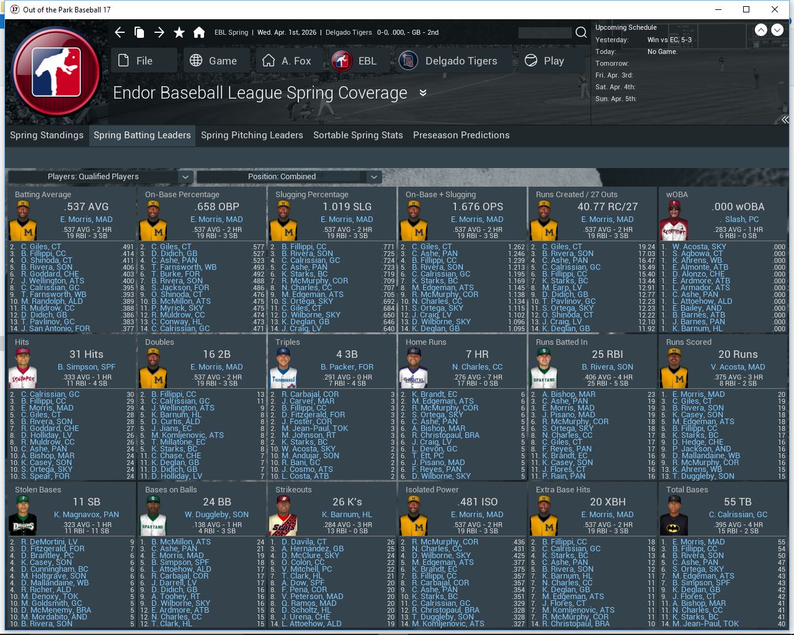Image resolution: width=794 pixels, height=635 pixels.
Task: Open K. Barnum, HL link in Strikeouts panel
Action: (x=347, y=515)
